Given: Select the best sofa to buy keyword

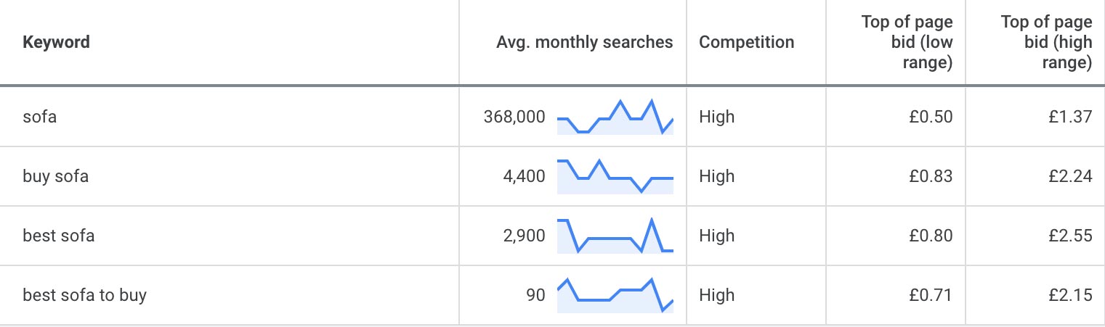Looking at the screenshot, I should tap(85, 295).
